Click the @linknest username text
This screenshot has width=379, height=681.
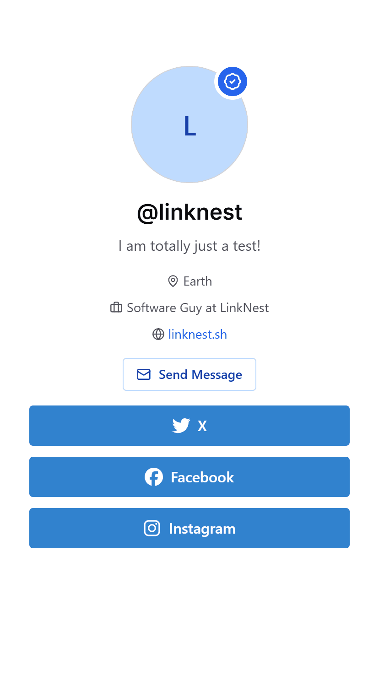[189, 212]
